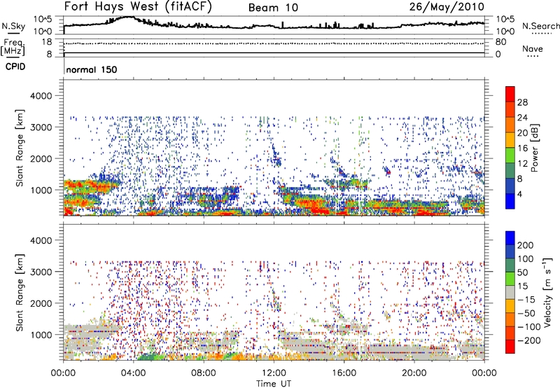Screen dimensions: 560x388
Task: Click the '20:00' time axis tick
Action: (414, 373)
